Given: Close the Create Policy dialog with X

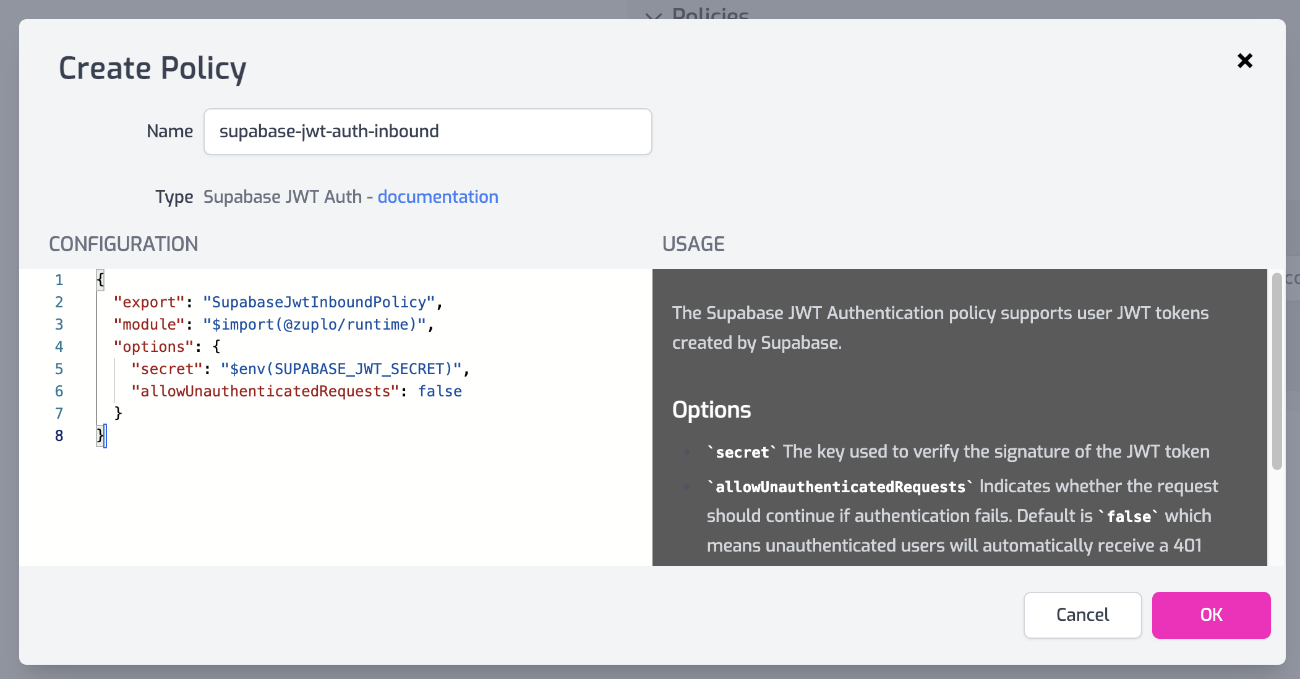Looking at the screenshot, I should click(1244, 61).
